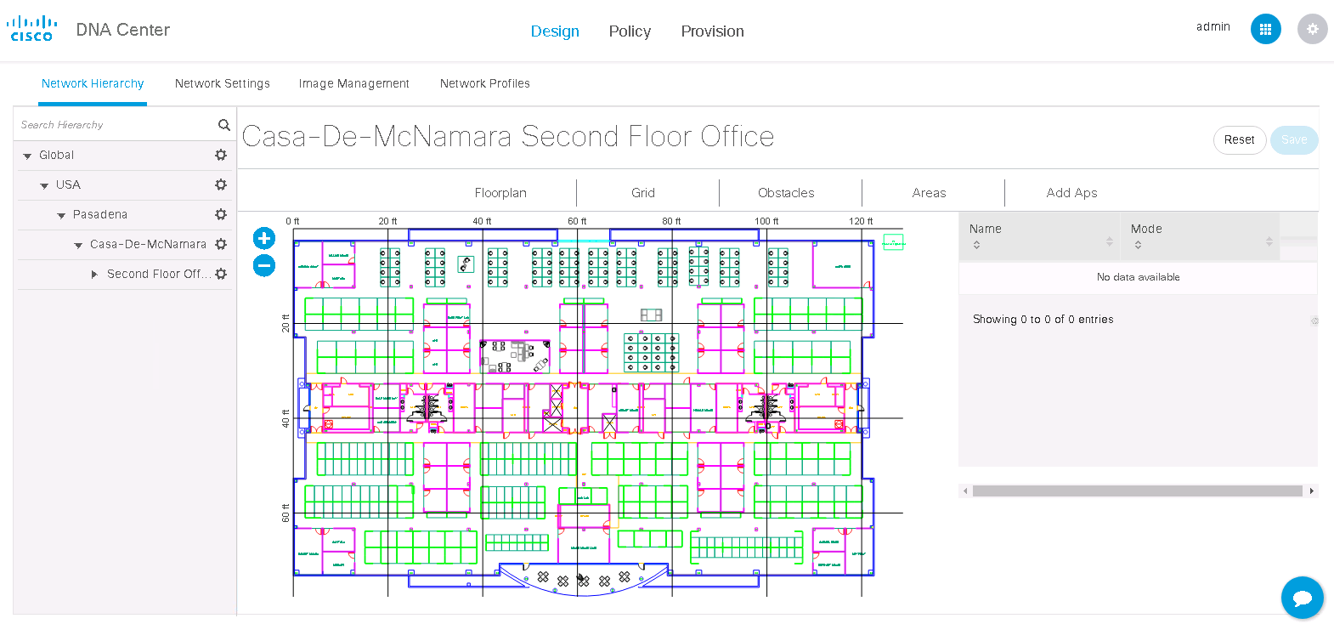Viewport: 1334px width, 624px height.
Task: Open the Network Settings tab
Action: 223,83
